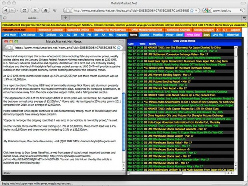This screenshot has height=186, width=248.
Task: Open the Indices tab
Action: [x=51, y=35]
